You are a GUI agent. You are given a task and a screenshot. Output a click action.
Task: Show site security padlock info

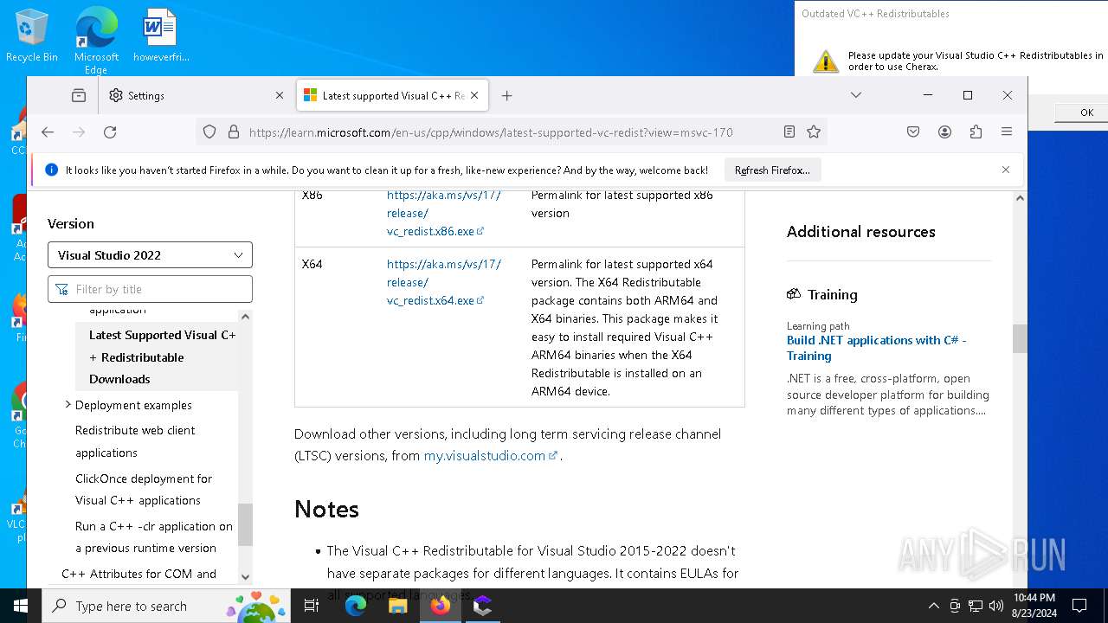tap(233, 132)
